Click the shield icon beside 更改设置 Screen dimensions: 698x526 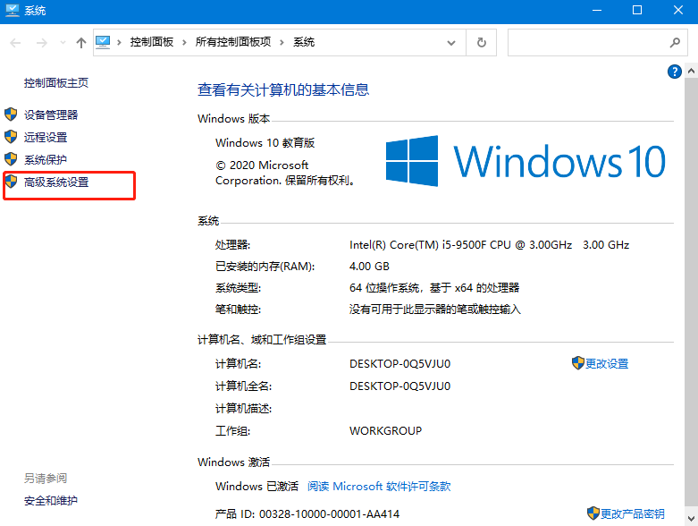pos(578,363)
